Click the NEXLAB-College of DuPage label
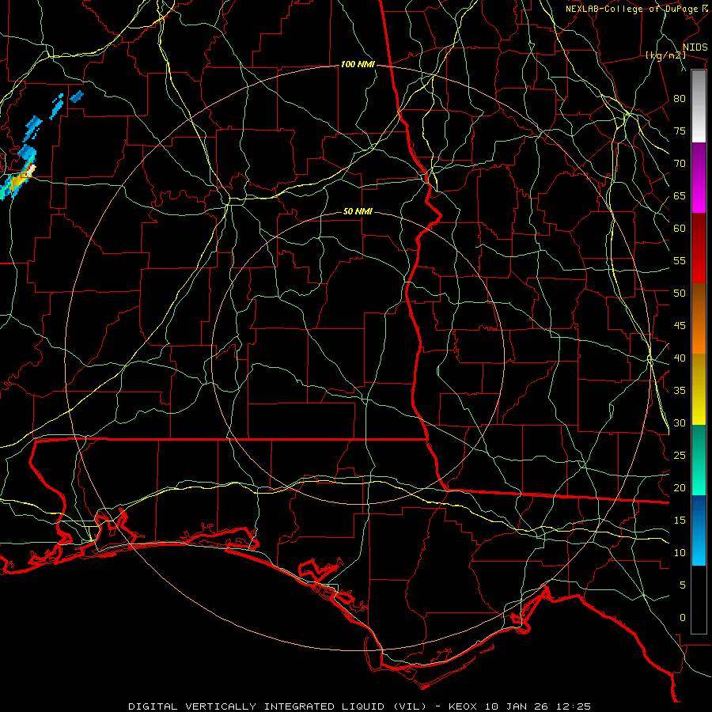Screen dimensions: 712x712 point(631,9)
